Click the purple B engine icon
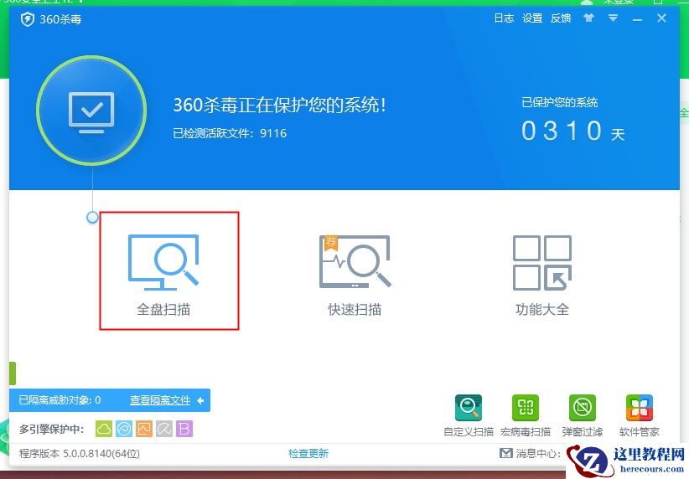689x479 pixels. [x=184, y=429]
